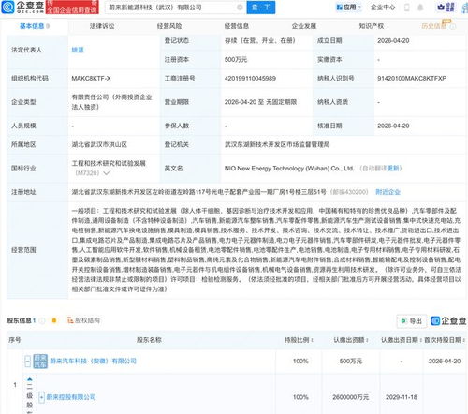Viewport: 468px width, 414px height.
Task: Click the mobile phone icon in header
Action: pyautogui.click(x=406, y=7)
